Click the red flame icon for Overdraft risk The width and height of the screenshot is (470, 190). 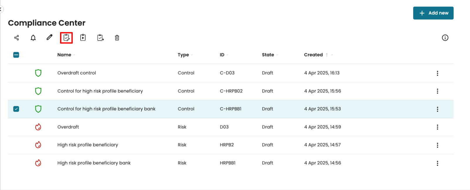38,127
